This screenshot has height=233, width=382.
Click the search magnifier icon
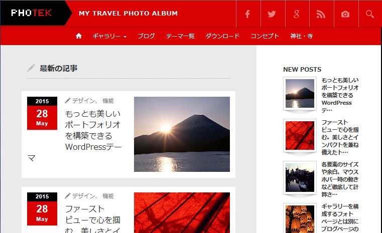[370, 14]
